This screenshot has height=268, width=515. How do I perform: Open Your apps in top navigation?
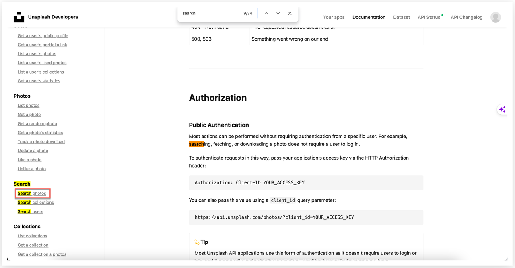334,17
